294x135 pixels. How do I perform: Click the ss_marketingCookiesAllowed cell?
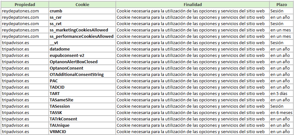coord(82,30)
